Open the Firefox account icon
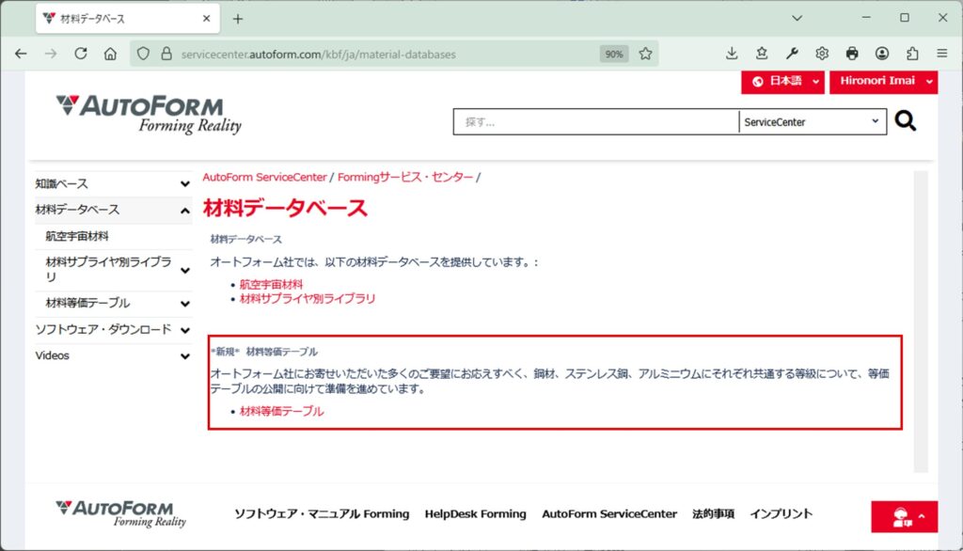Viewport: 963px width, 551px height. pyautogui.click(x=882, y=54)
